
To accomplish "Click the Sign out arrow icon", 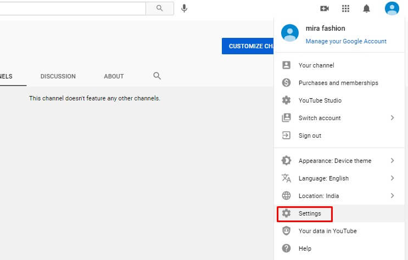I will (x=286, y=135).
